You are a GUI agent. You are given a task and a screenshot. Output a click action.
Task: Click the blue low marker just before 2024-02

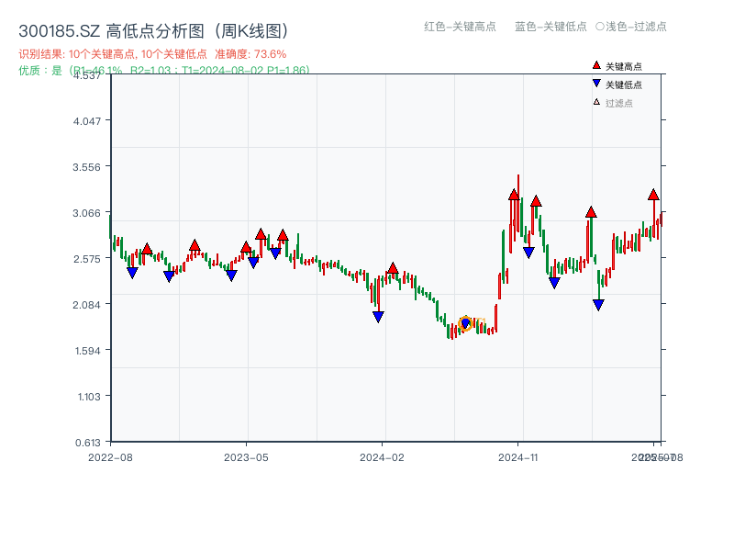point(378,317)
